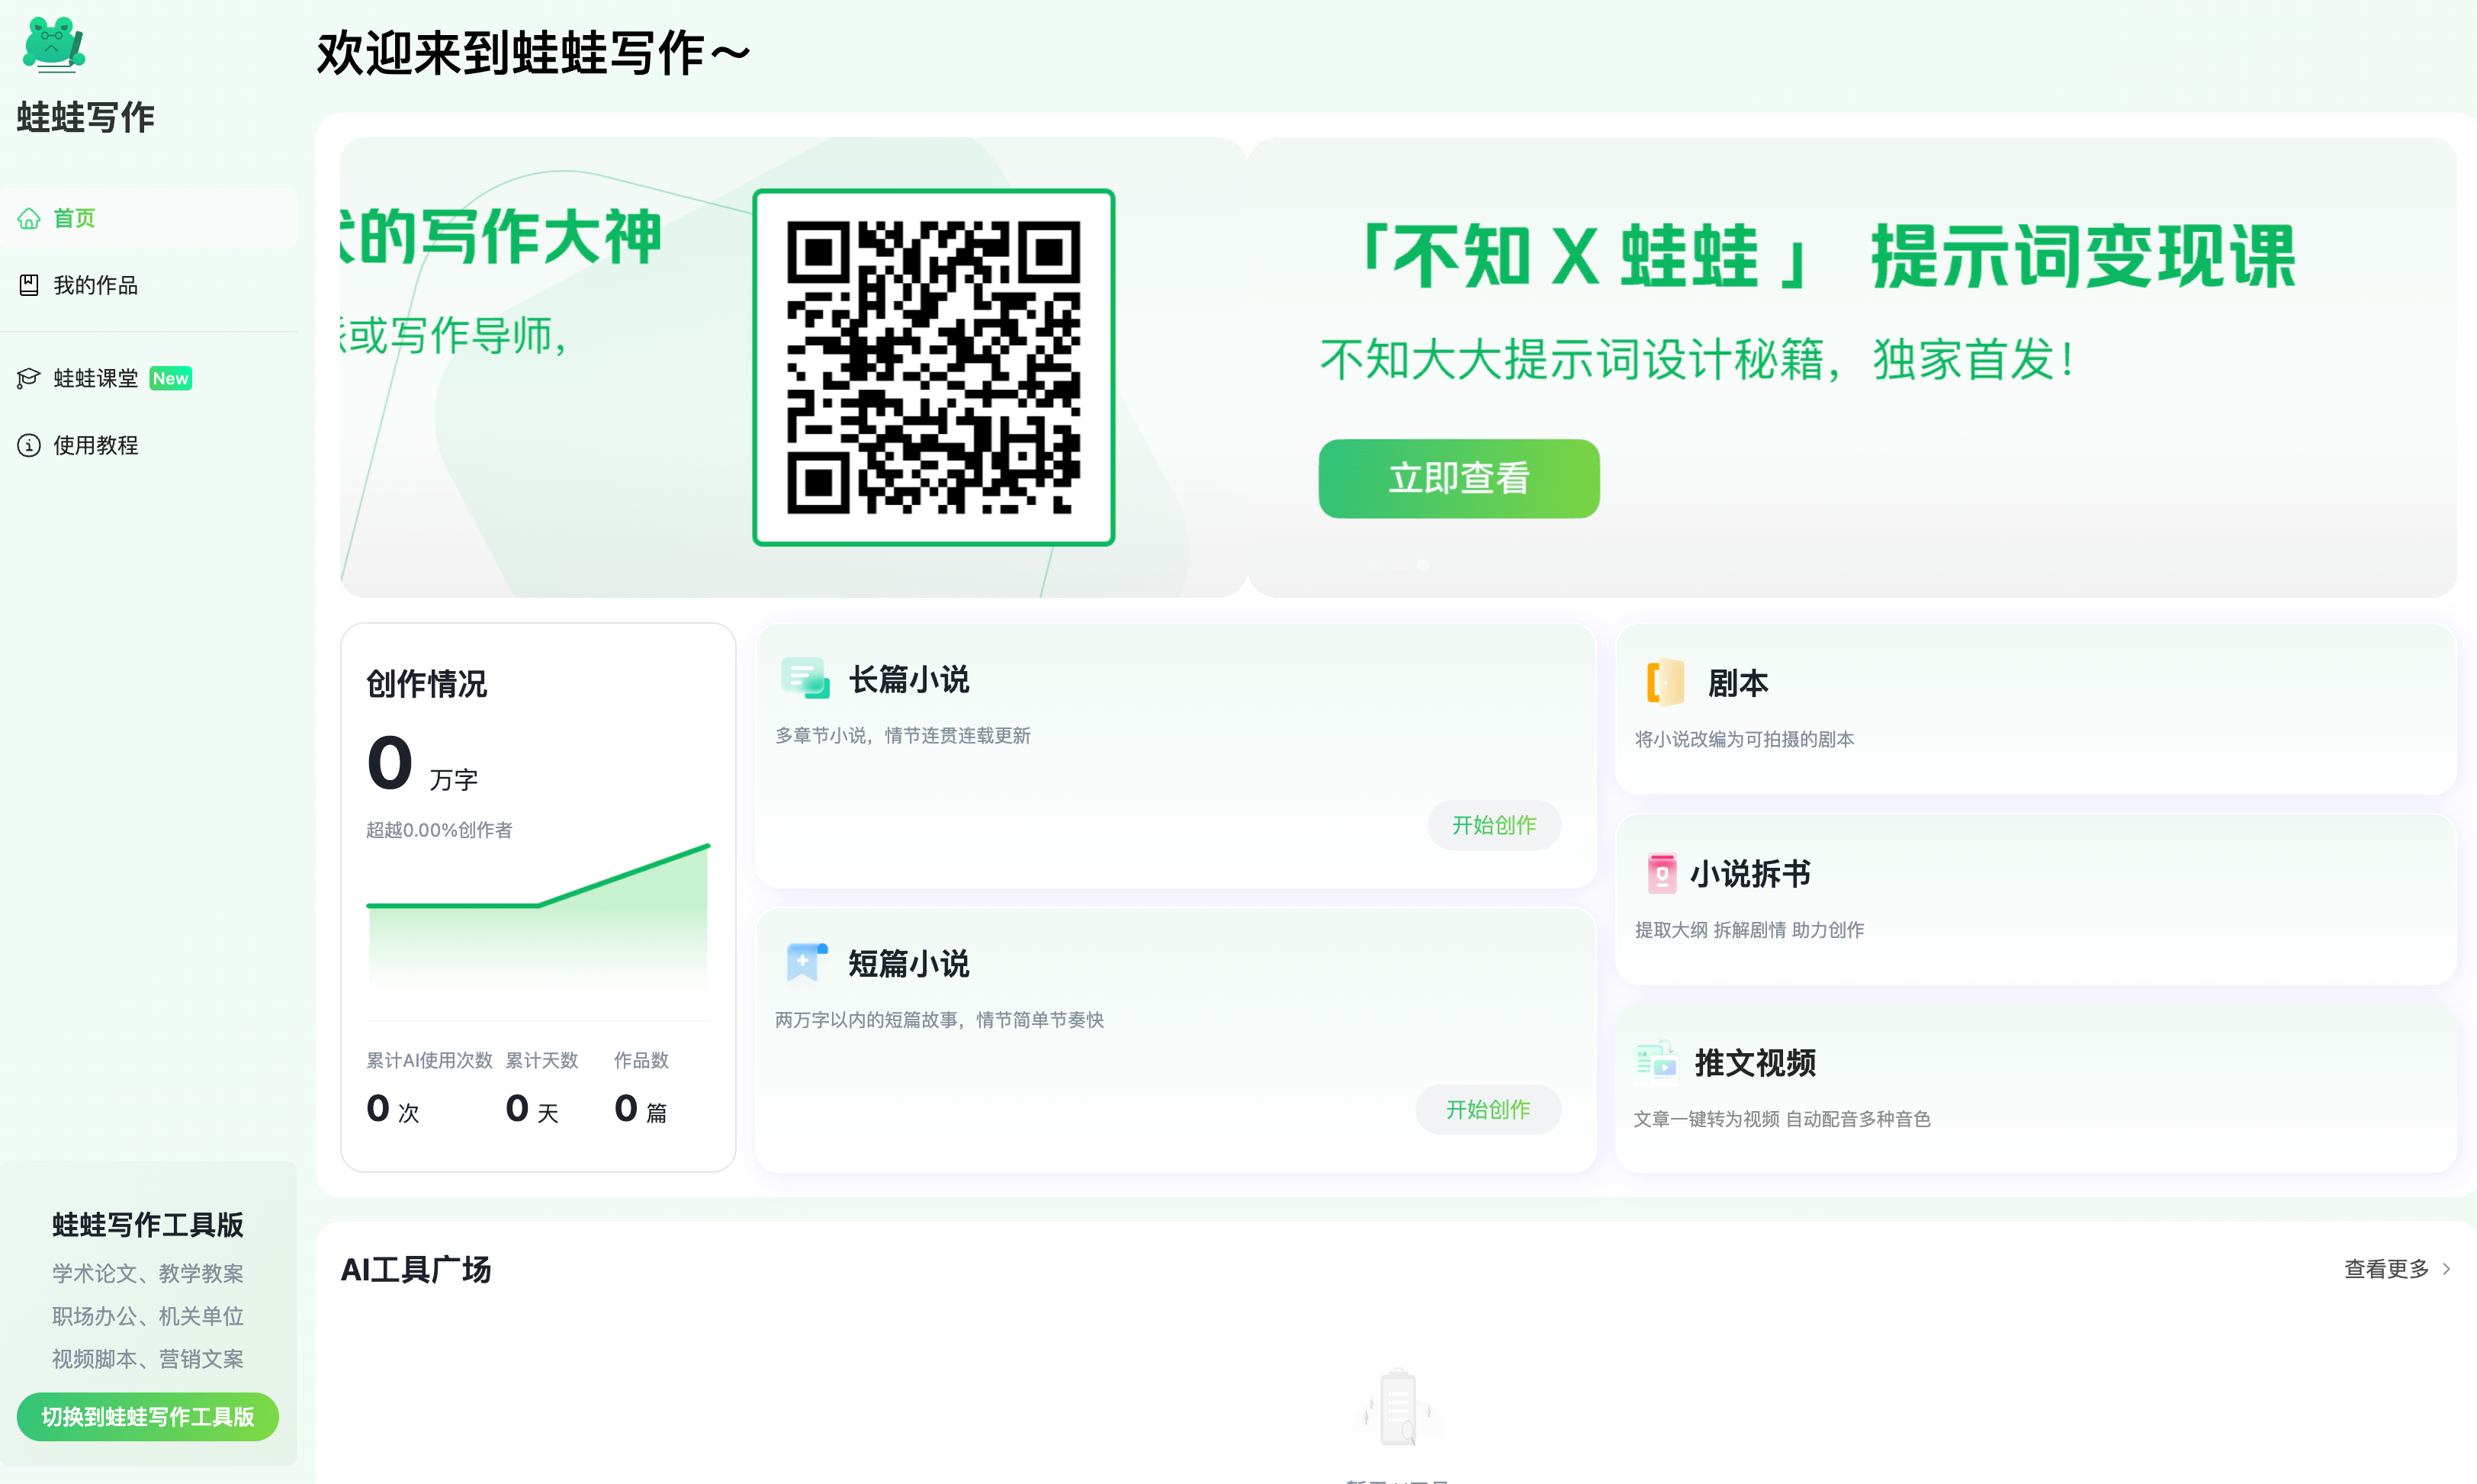The width and height of the screenshot is (2477, 1484).
Task: Click the 学术论文、教学教案 text
Action: pyautogui.click(x=148, y=1273)
